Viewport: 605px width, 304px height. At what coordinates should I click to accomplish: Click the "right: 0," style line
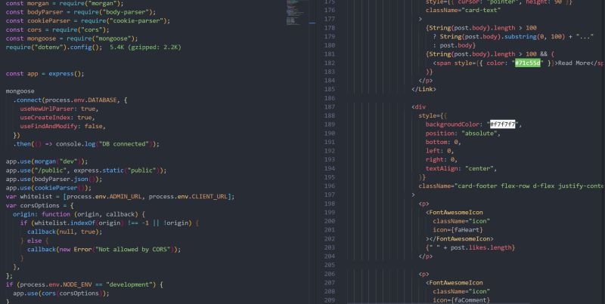(x=442, y=160)
